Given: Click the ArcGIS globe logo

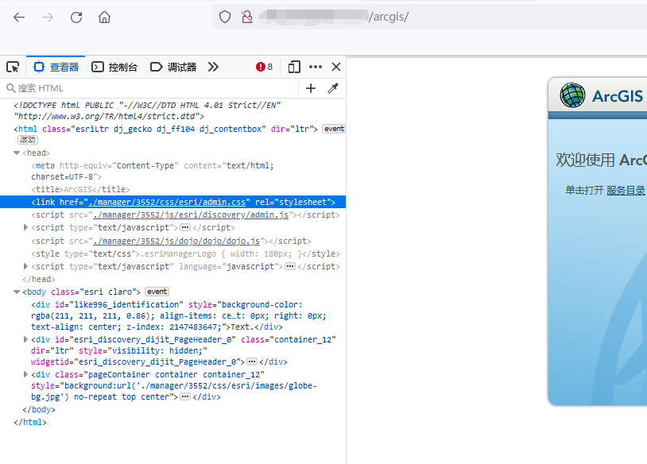Looking at the screenshot, I should tap(572, 95).
